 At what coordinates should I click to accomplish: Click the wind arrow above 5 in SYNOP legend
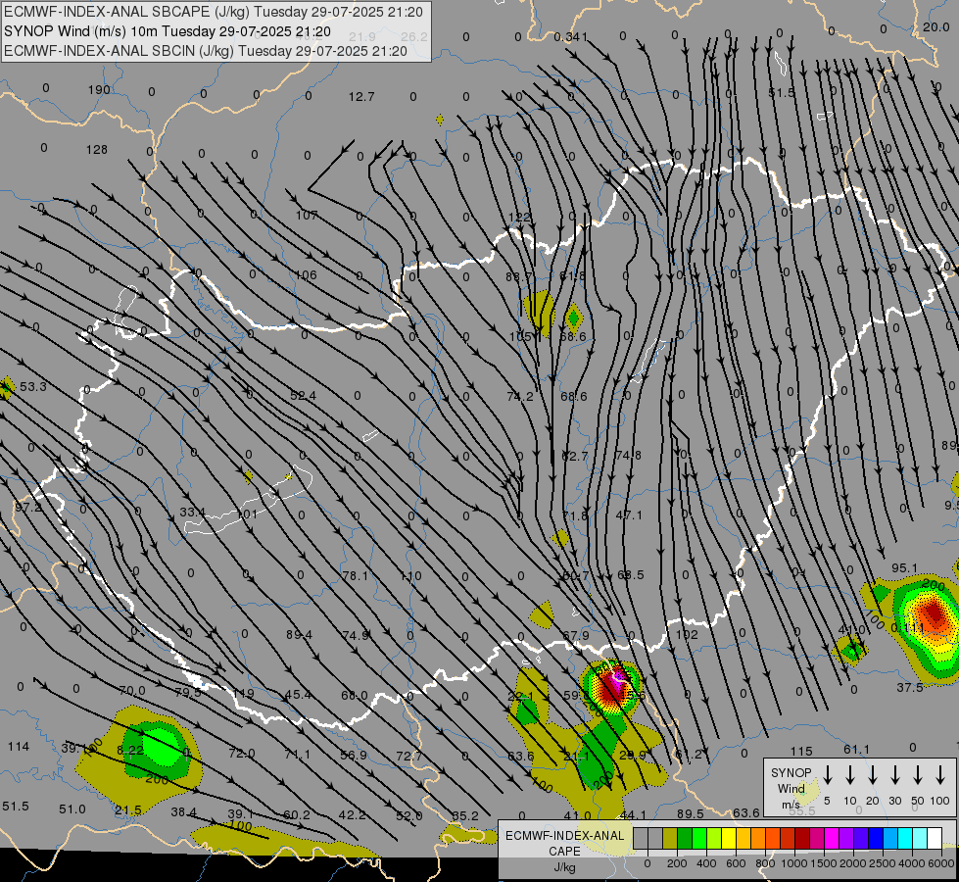828,775
